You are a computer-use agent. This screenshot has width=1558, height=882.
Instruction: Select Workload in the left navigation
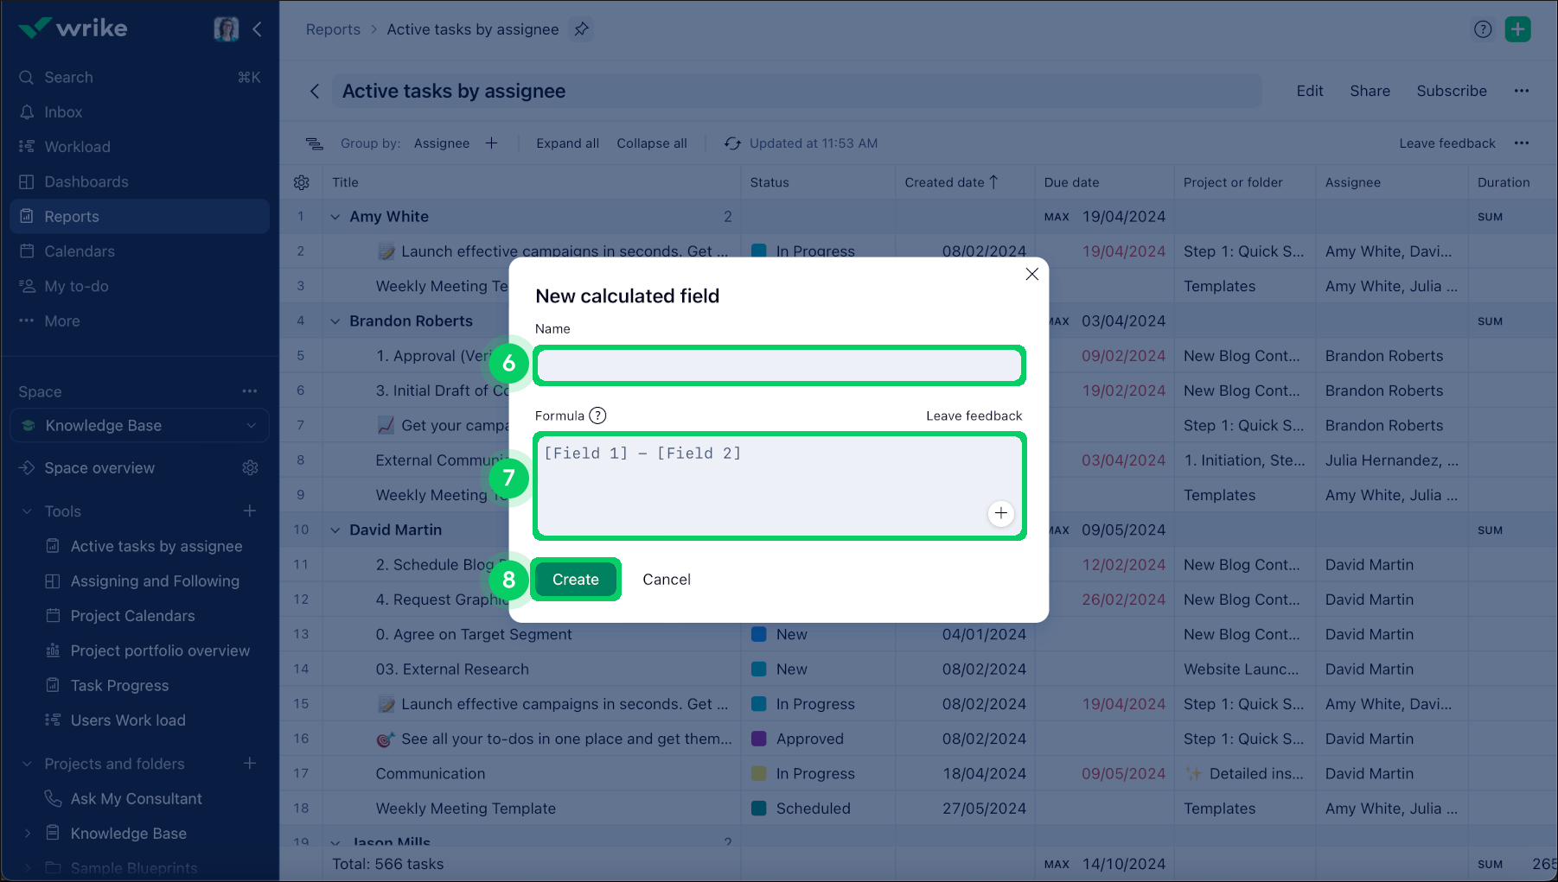(77, 147)
